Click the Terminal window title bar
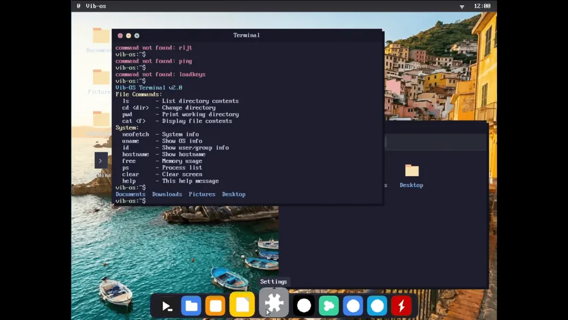This screenshot has height=320, width=568. [247, 35]
